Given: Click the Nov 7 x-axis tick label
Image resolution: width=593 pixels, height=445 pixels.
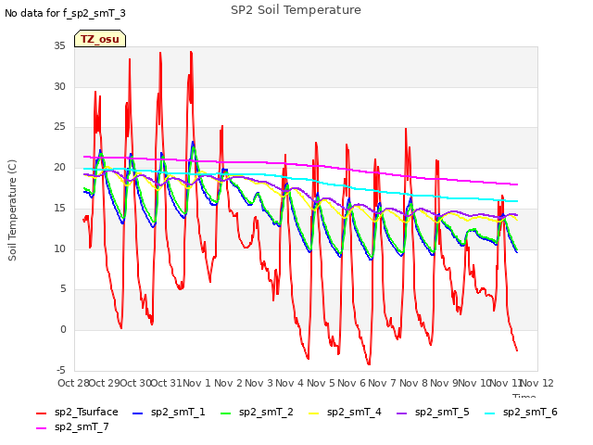Looking at the screenshot, I should tap(383, 383).
